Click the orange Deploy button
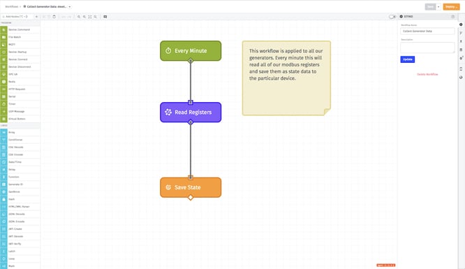465x269 pixels. point(451,7)
